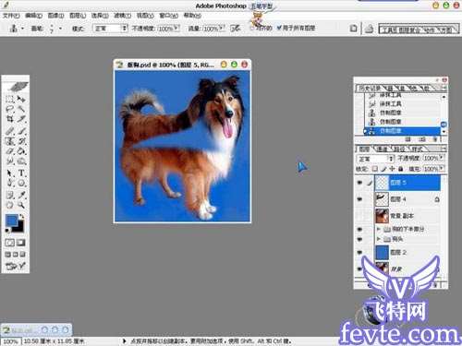Select the History Brush tool
462x346 pixels.
pos(21,141)
